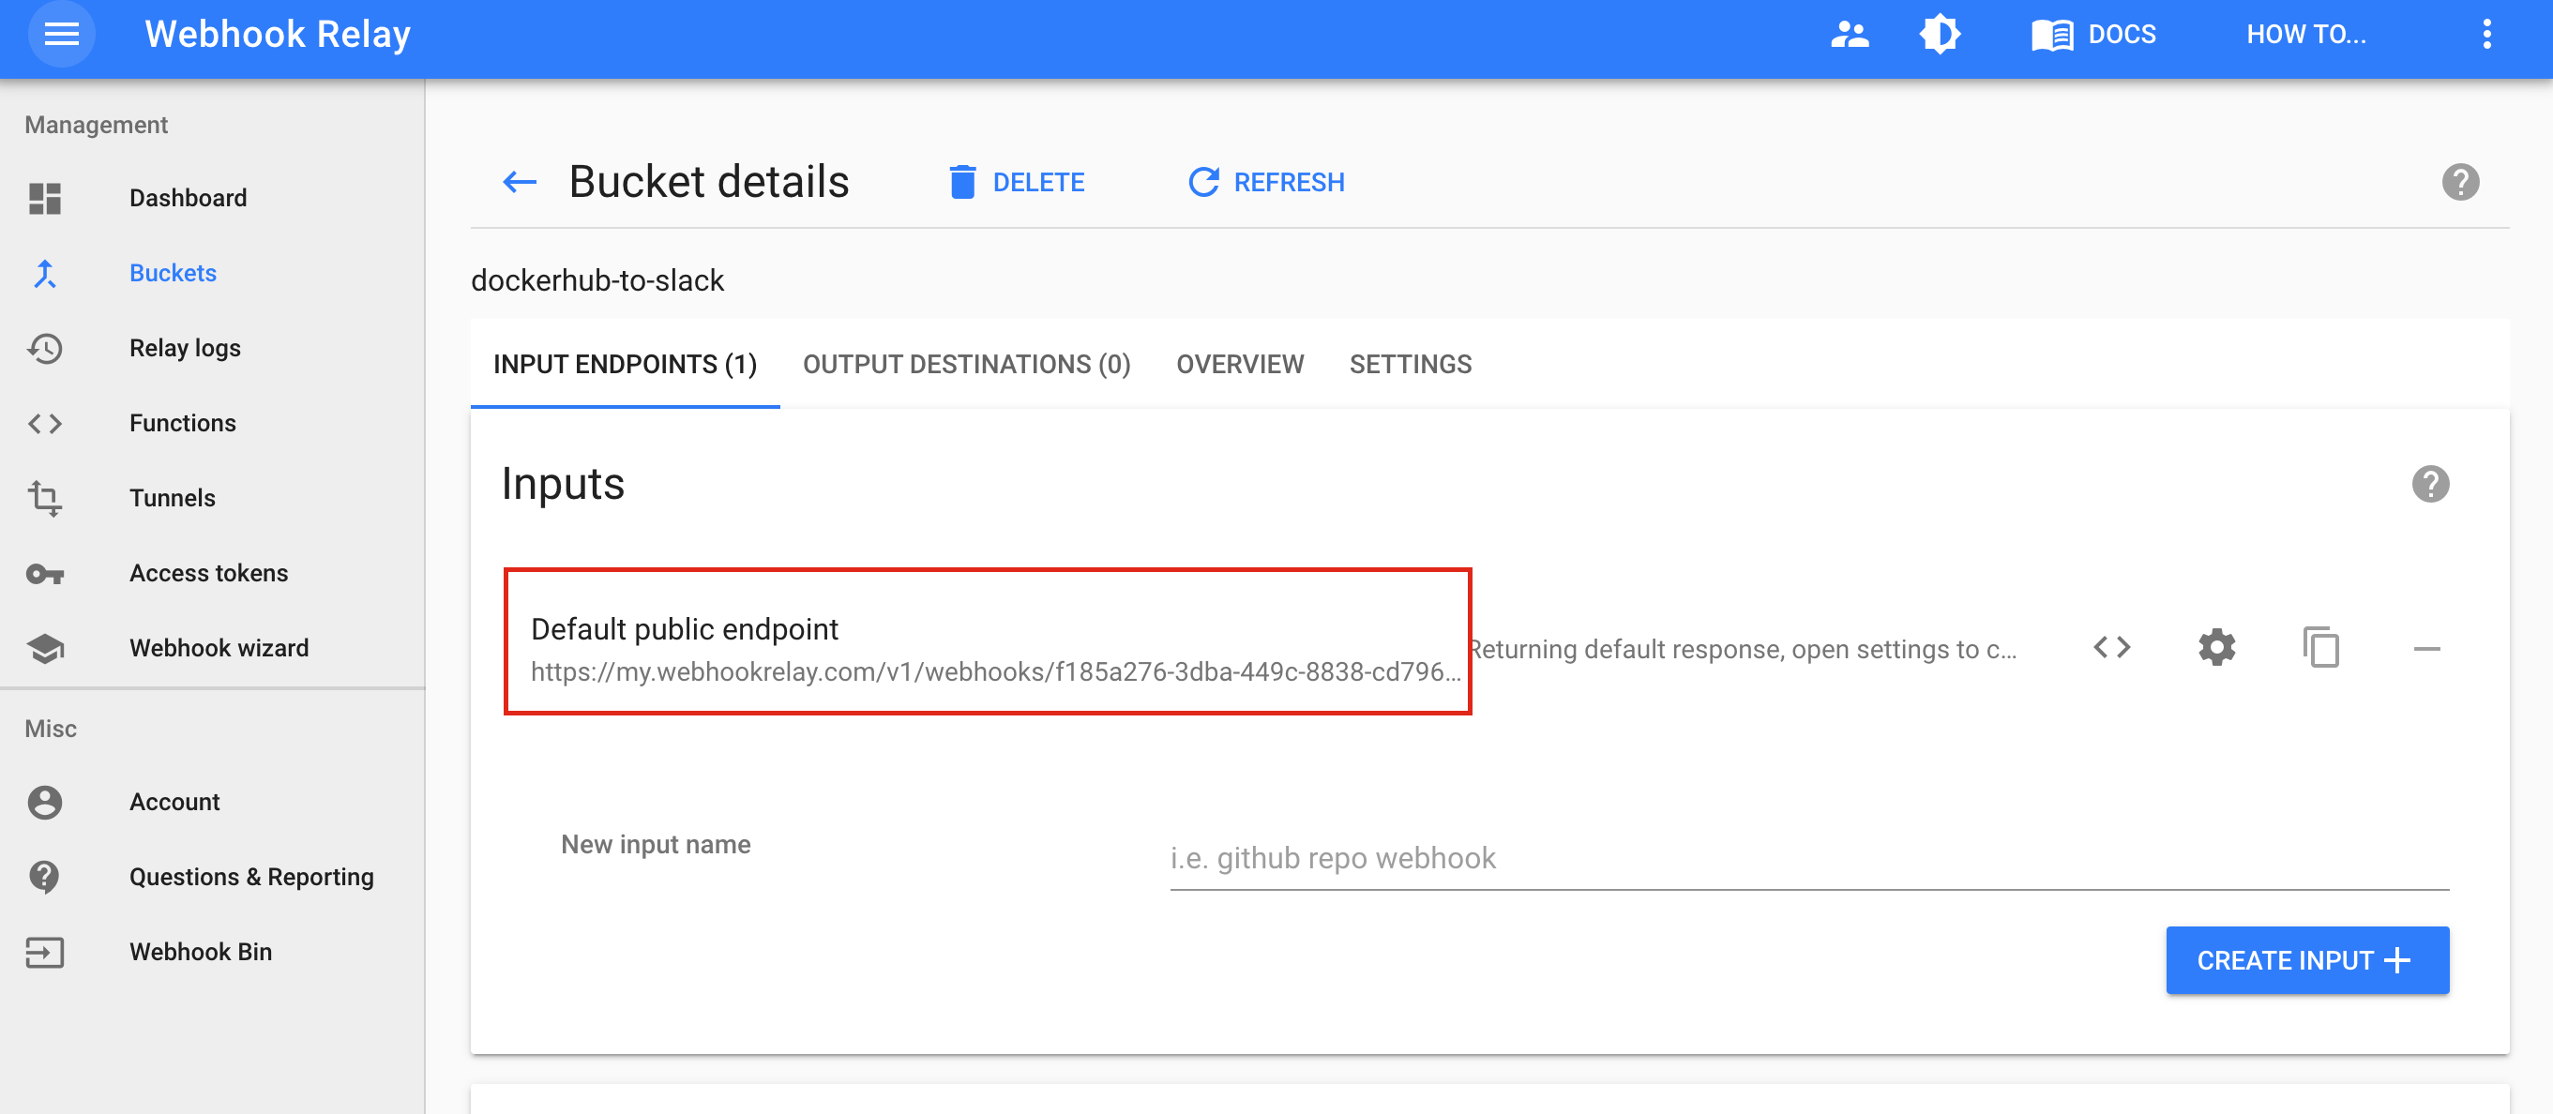
Task: Click CREATE INPUT to add an input
Action: 2306,959
